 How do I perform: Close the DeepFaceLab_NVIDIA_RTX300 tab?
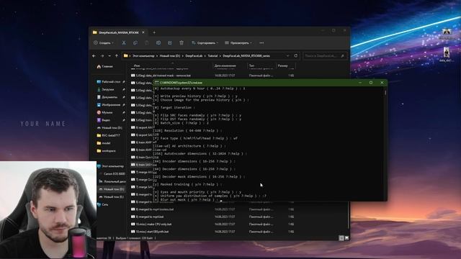(x=143, y=32)
